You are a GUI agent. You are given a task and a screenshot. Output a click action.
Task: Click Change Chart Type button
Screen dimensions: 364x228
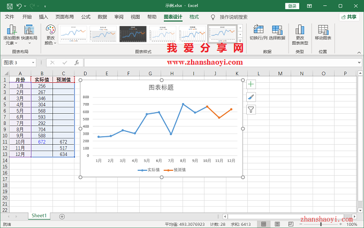pos(300,35)
